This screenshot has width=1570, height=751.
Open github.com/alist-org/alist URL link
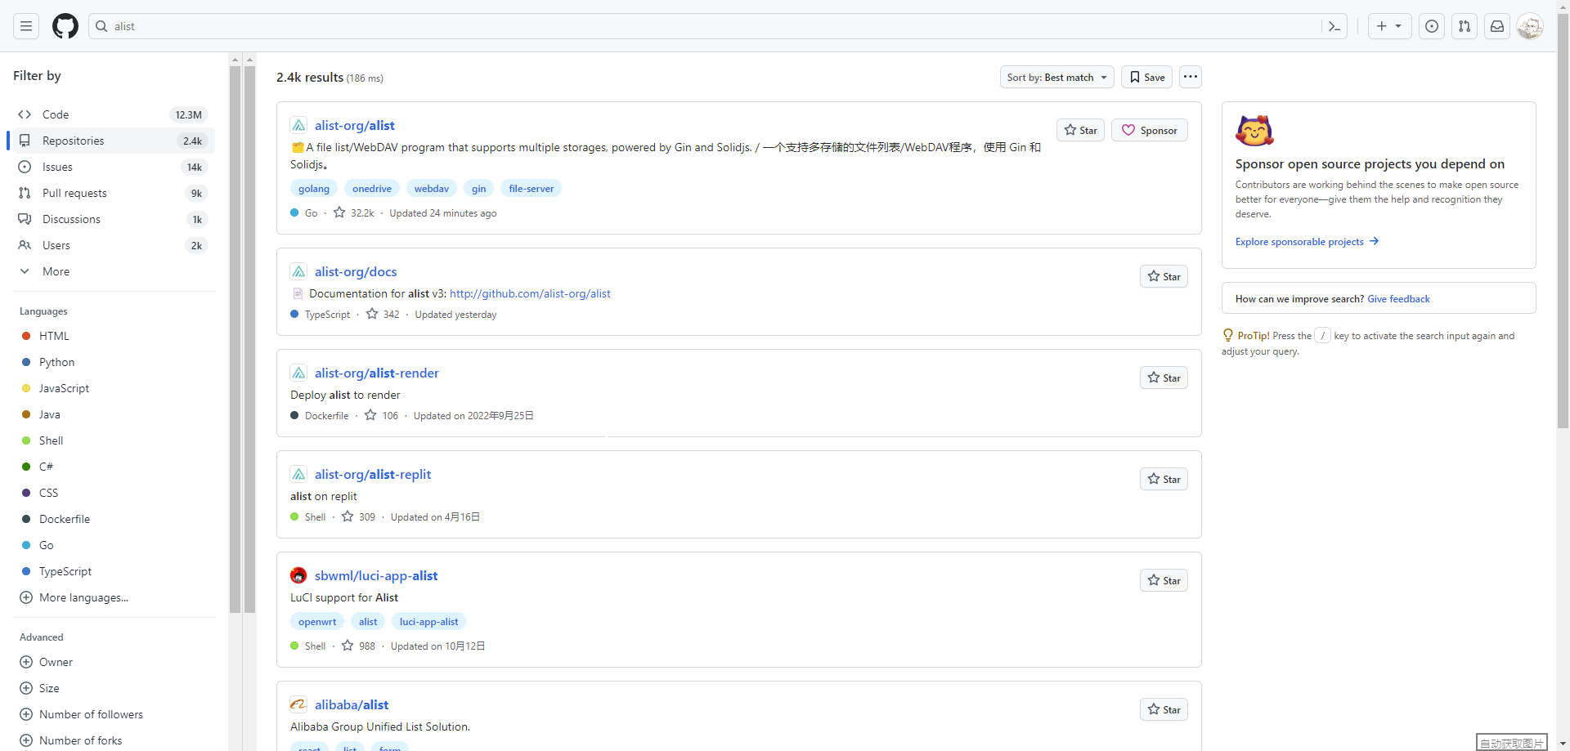click(x=530, y=293)
